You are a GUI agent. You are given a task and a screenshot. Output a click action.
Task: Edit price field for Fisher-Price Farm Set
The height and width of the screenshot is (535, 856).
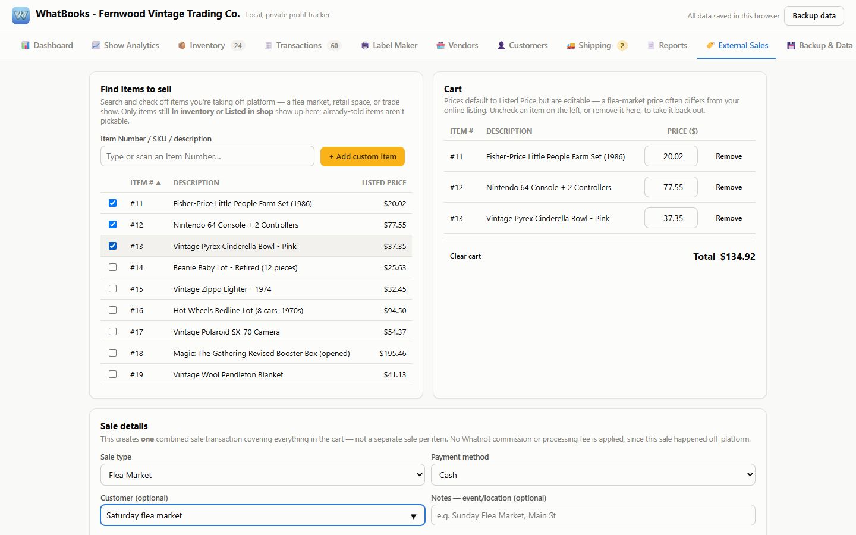671,156
